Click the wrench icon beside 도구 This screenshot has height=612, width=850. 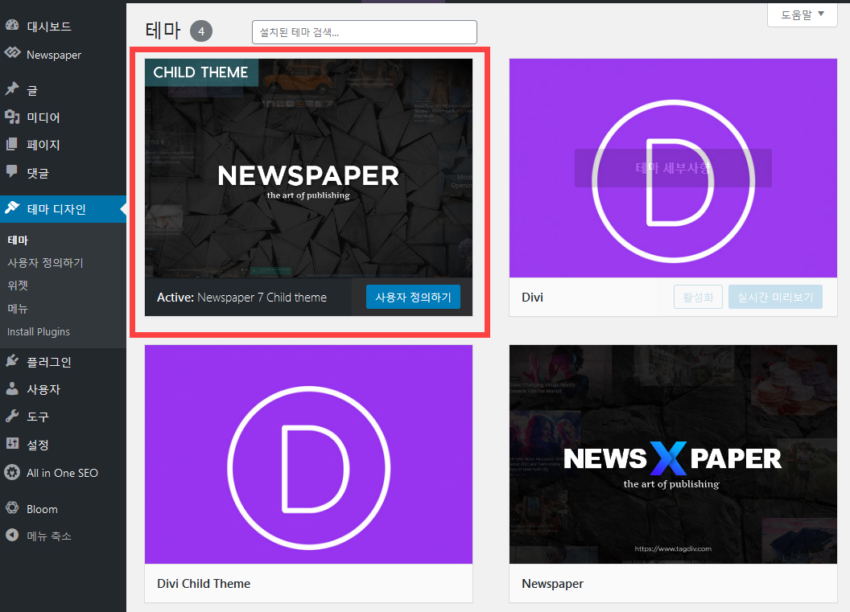[x=12, y=416]
